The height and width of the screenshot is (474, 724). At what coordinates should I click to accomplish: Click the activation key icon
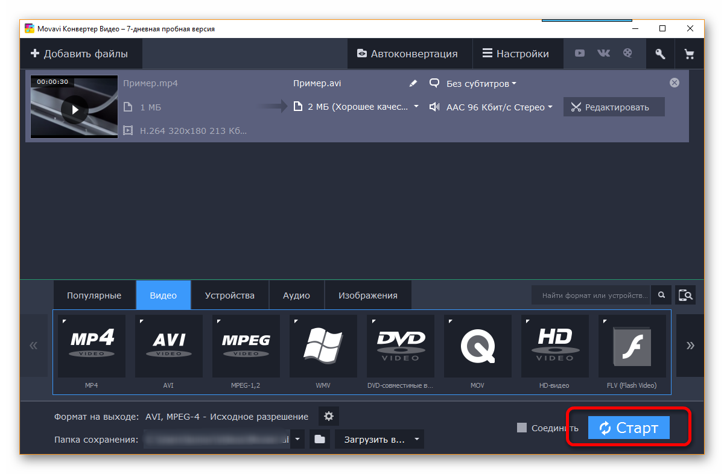[660, 54]
